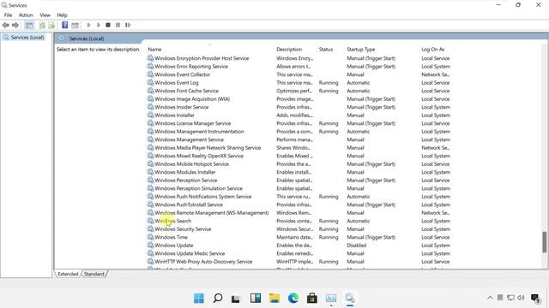Click the Properties toolbar icon

(75, 25)
